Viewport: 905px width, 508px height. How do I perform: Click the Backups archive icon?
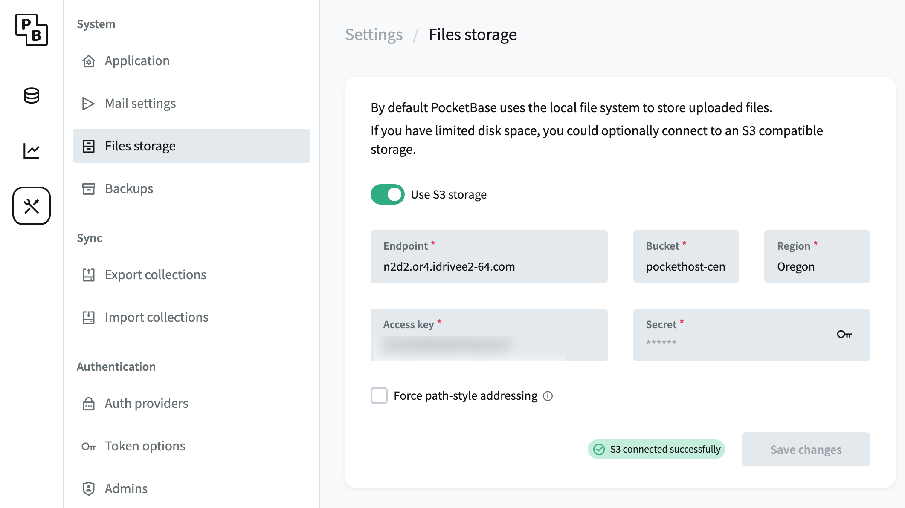(89, 189)
